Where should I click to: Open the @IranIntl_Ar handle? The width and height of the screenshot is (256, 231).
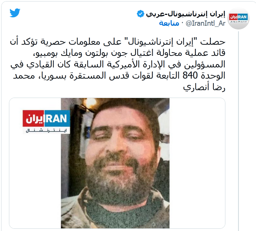point(206,23)
